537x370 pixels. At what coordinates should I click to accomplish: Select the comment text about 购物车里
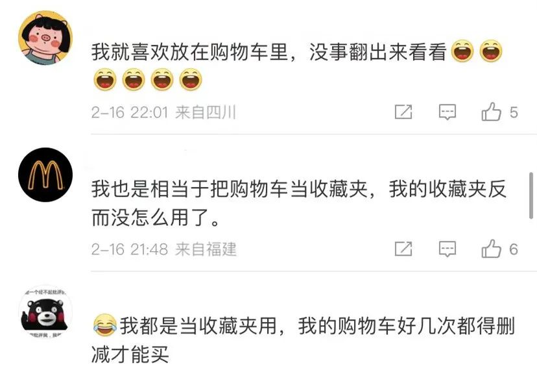pos(297,66)
